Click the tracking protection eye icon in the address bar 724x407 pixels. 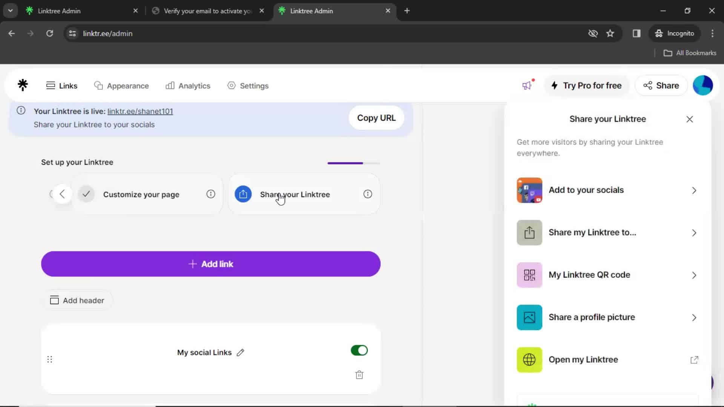(x=593, y=34)
